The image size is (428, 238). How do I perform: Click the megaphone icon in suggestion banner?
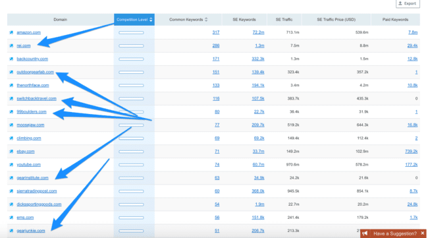coord(365,233)
